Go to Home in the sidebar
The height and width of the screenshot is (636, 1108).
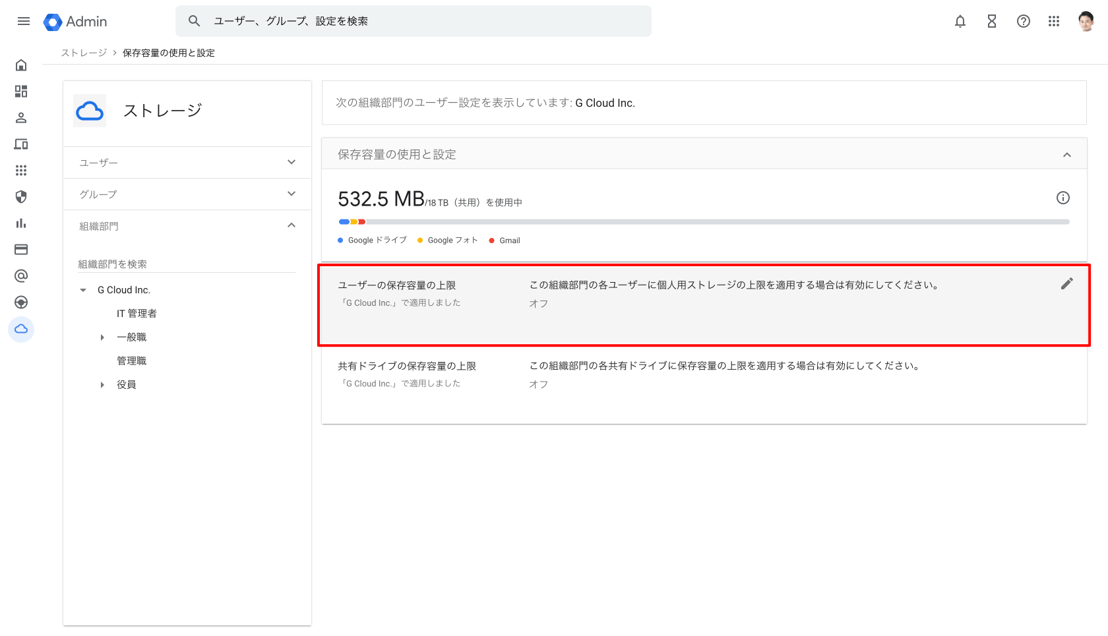click(21, 65)
